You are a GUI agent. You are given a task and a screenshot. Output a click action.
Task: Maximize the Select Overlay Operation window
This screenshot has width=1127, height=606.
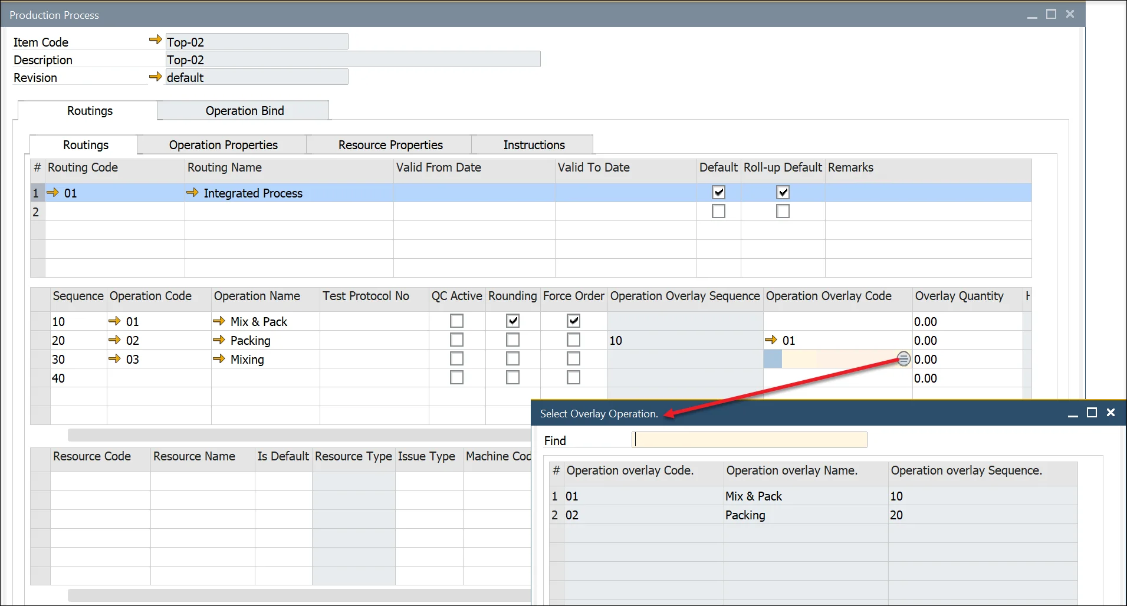point(1092,413)
